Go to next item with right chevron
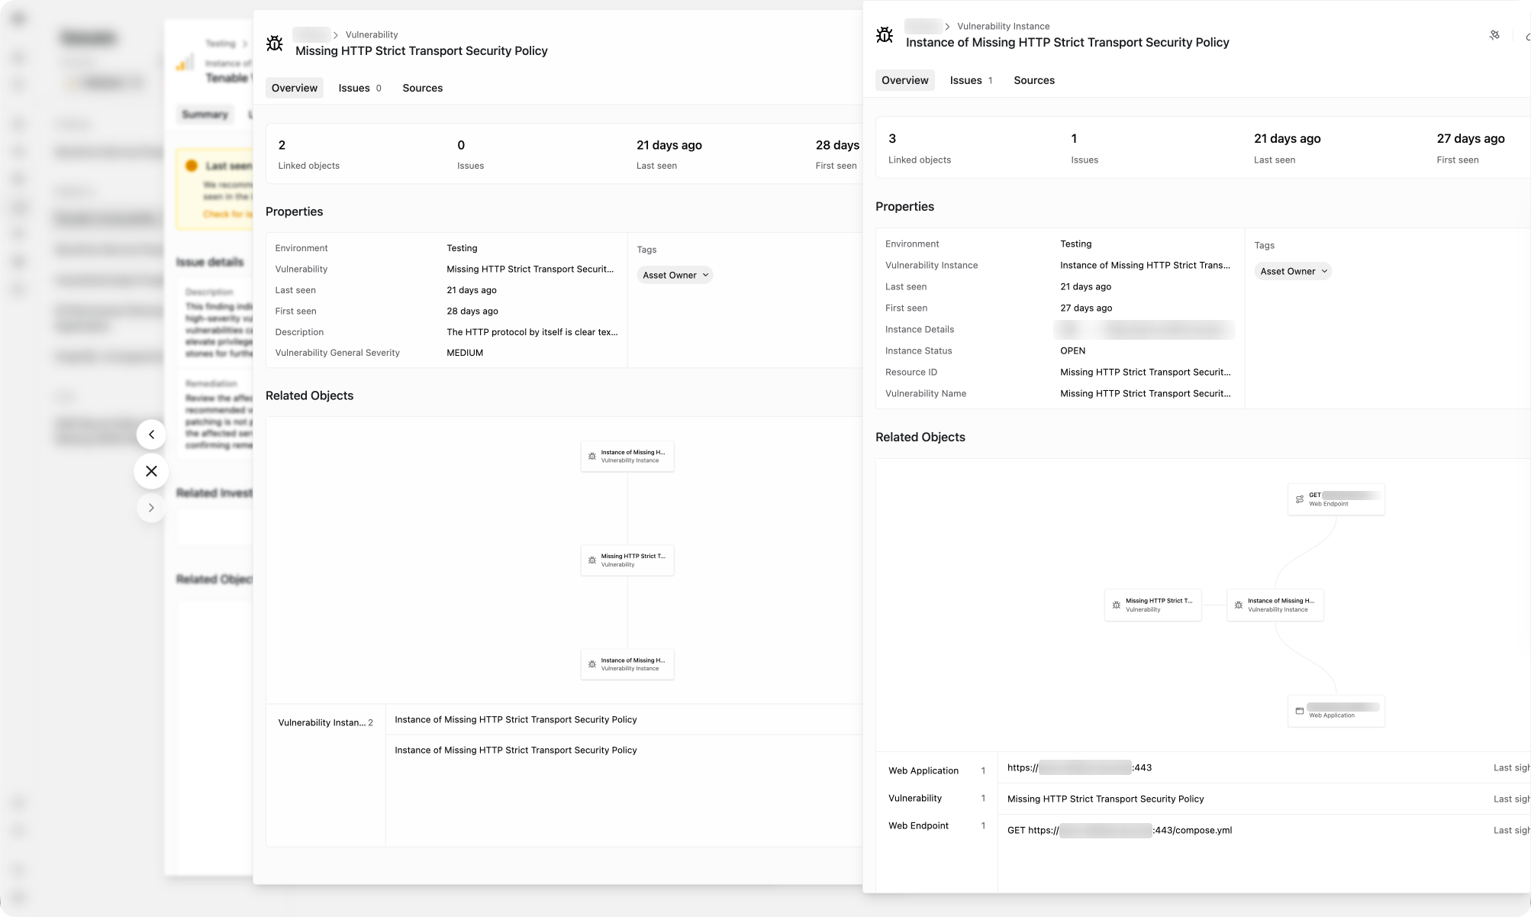Viewport: 1531px width, 917px height. click(x=151, y=508)
